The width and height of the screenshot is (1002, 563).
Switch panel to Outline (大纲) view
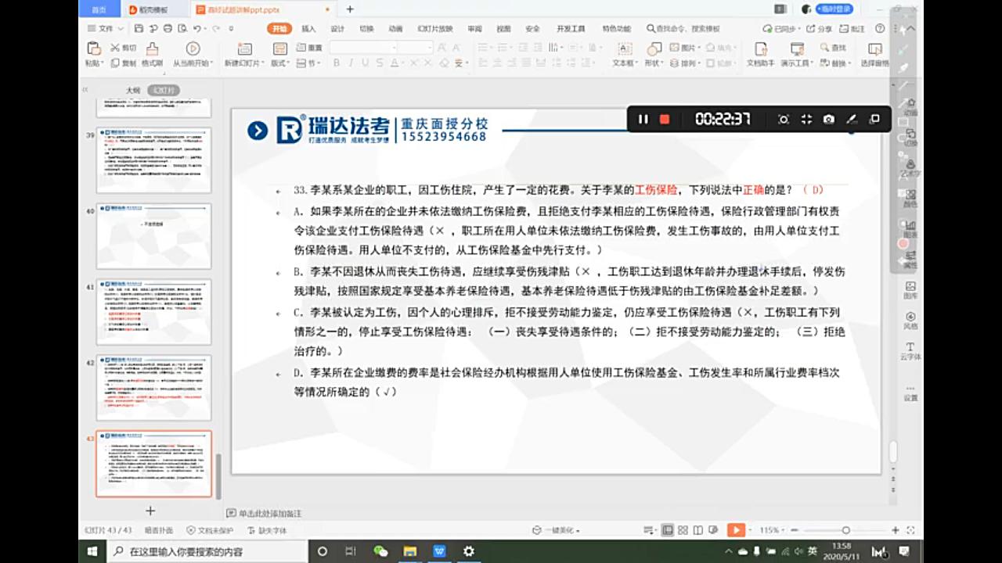[133, 90]
